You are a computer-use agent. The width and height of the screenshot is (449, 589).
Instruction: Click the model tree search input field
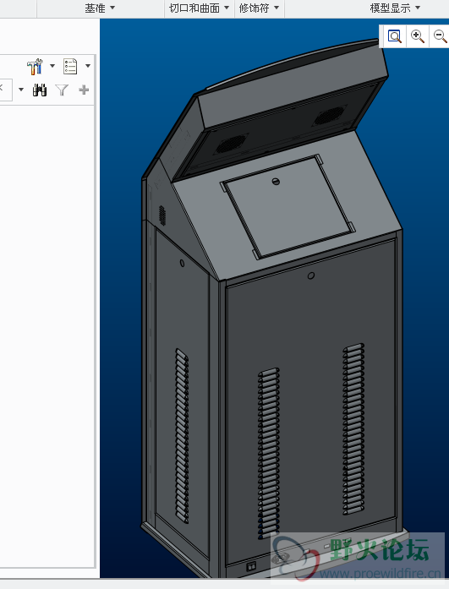click(x=6, y=90)
